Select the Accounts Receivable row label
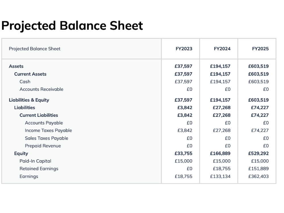This screenshot has height=213, width=284. pyautogui.click(x=41, y=89)
